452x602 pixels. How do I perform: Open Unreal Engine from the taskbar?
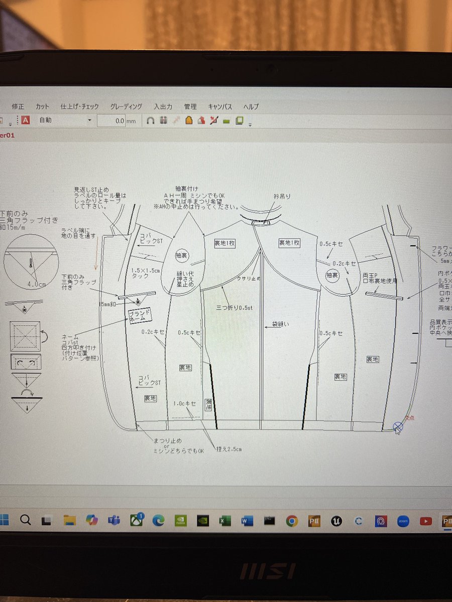click(x=336, y=521)
